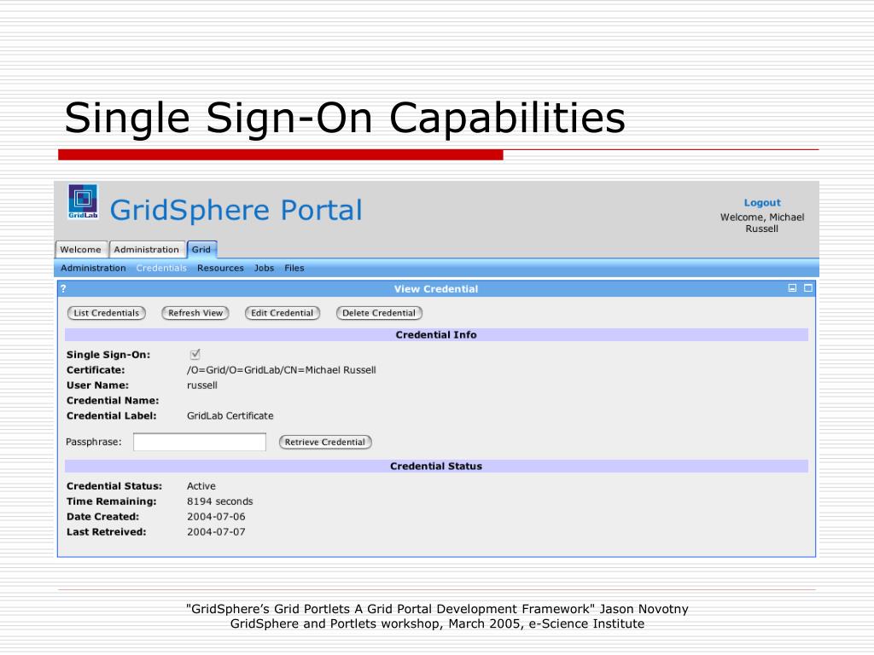Switch to the Welcome tab

pyautogui.click(x=81, y=250)
